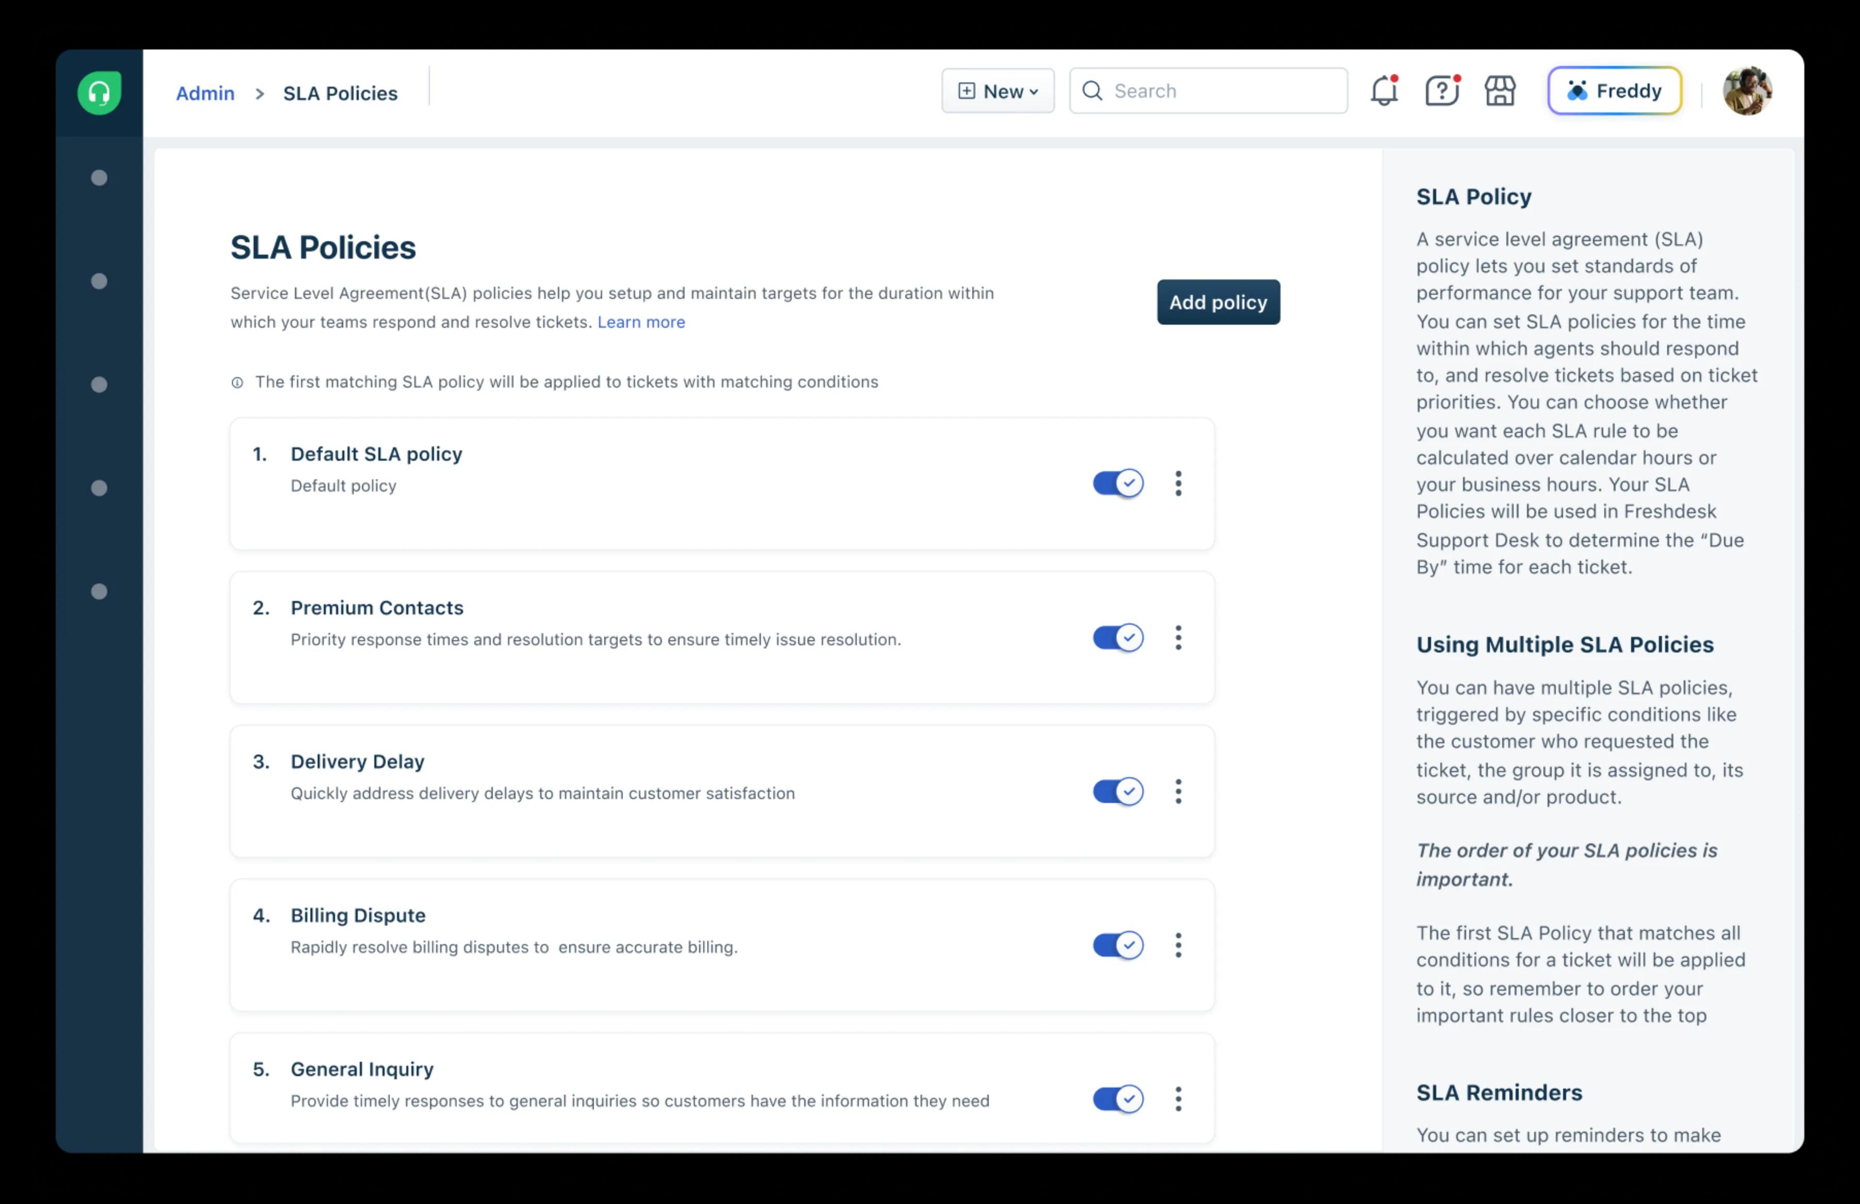The height and width of the screenshot is (1204, 1860).
Task: Click into the Search field
Action: pos(1208,91)
